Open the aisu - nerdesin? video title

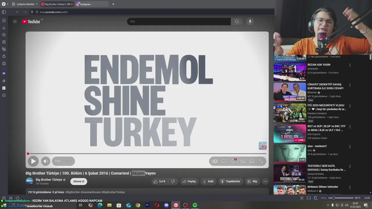pos(317,146)
